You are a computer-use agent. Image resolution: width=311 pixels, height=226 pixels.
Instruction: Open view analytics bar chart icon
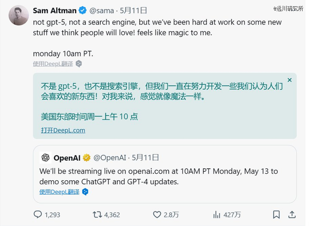coord(217,215)
